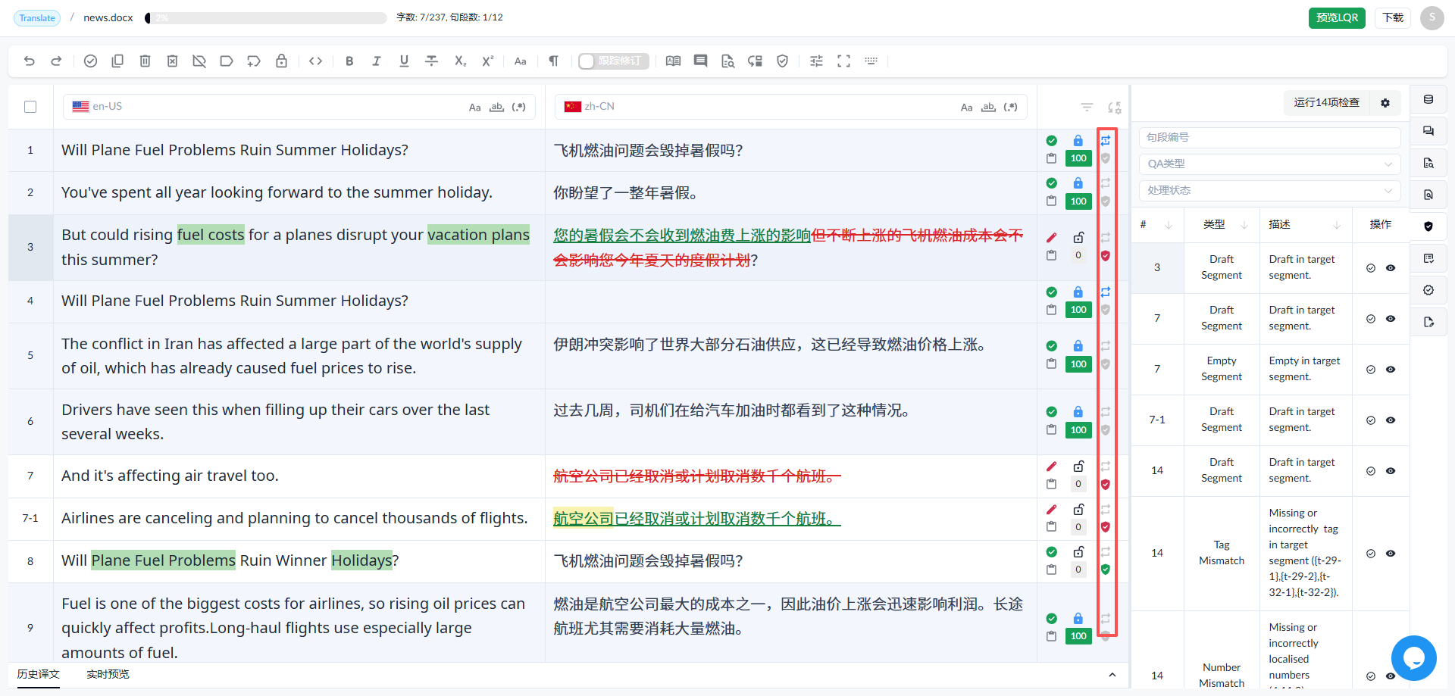Apply subscript formatting

pyautogui.click(x=460, y=61)
